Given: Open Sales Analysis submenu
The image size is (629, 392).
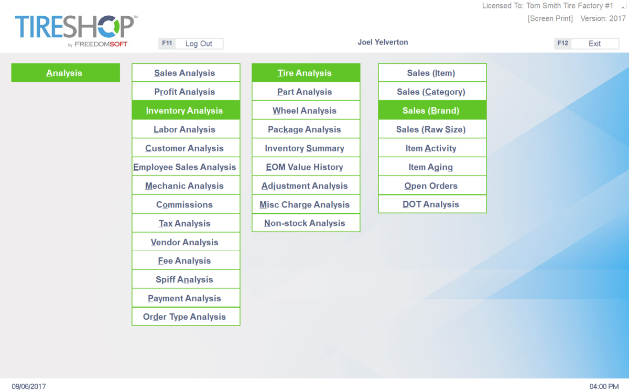Looking at the screenshot, I should point(186,73).
